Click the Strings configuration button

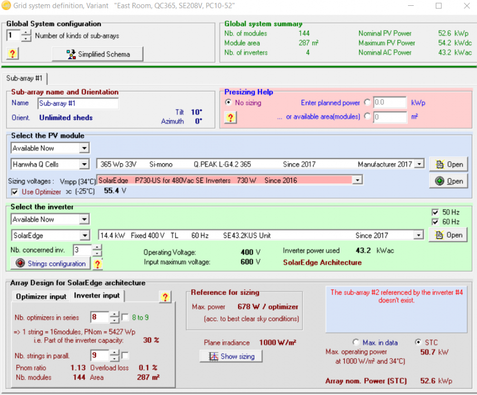pyautogui.click(x=50, y=263)
